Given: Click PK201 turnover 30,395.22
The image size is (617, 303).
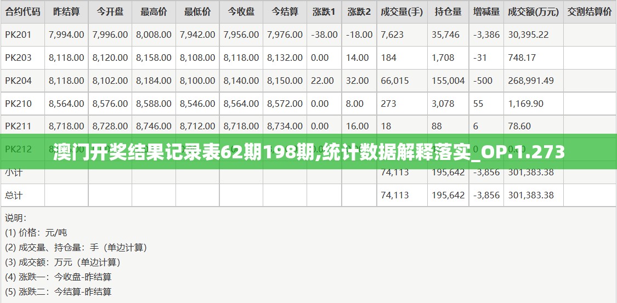Looking at the screenshot, I should tap(528, 35).
